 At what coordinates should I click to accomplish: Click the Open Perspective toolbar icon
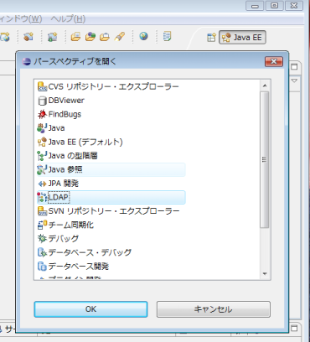click(x=211, y=37)
